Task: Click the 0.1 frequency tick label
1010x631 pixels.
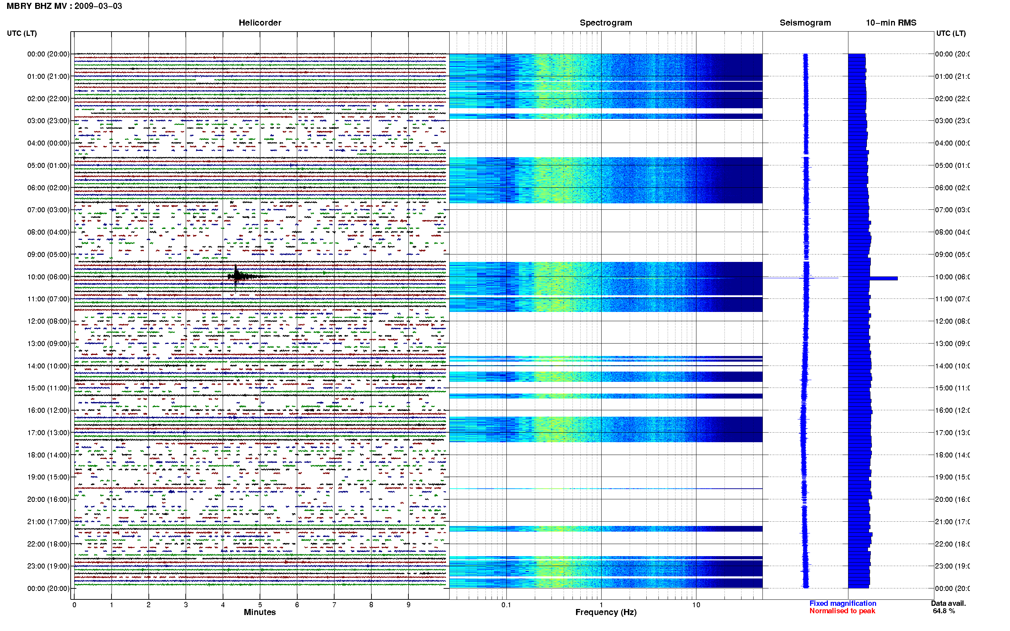Action: tap(506, 605)
